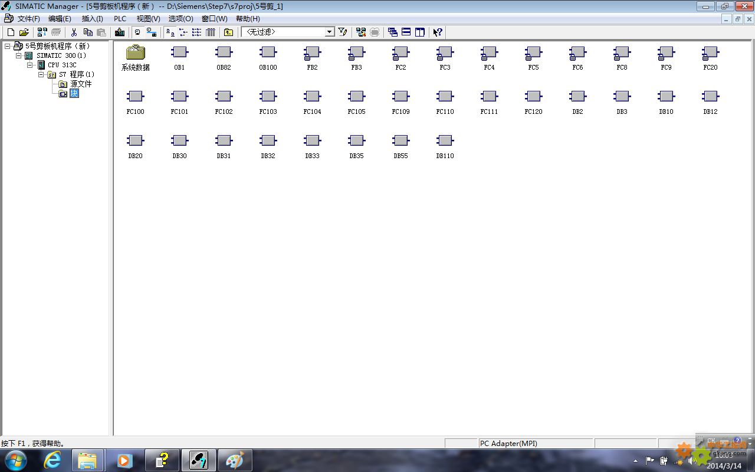The height and width of the screenshot is (472, 755).
Task: Open the 帮助(H) menu
Action: (248, 19)
